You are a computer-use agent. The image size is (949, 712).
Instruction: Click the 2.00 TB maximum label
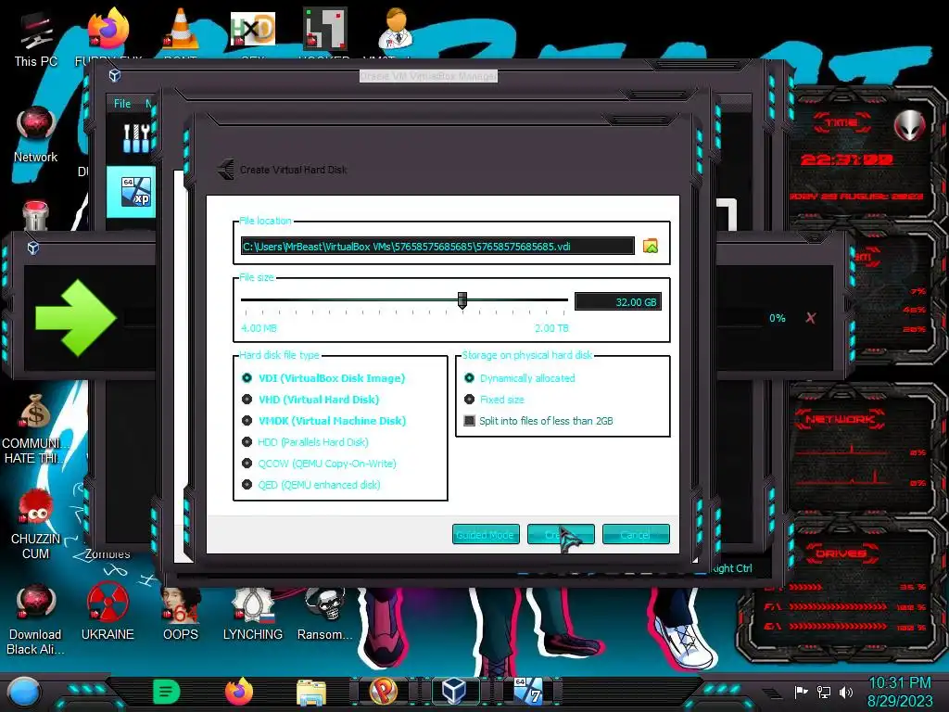pyautogui.click(x=551, y=328)
